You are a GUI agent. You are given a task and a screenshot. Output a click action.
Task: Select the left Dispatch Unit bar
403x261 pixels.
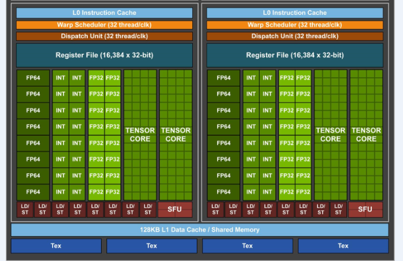104,36
